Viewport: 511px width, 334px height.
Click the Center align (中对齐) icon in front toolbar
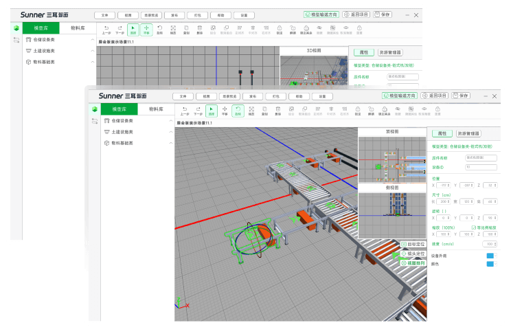click(331, 111)
